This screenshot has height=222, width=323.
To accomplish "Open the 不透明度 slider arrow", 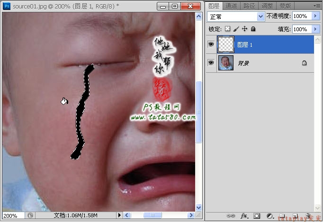I will pos(315,16).
